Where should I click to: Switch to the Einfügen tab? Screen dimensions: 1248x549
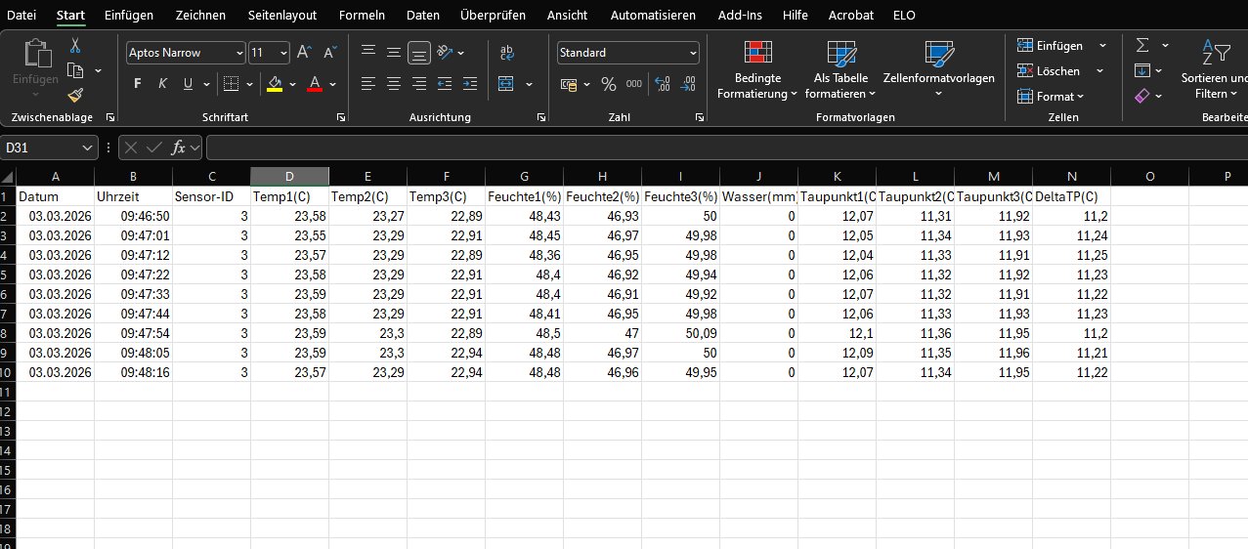pos(128,15)
